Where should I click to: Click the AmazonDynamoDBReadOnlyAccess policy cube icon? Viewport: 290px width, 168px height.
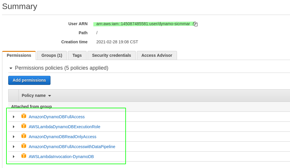click(24, 136)
